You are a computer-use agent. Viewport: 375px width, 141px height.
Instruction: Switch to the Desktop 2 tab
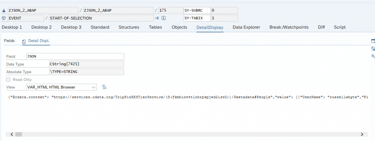tap(41, 27)
